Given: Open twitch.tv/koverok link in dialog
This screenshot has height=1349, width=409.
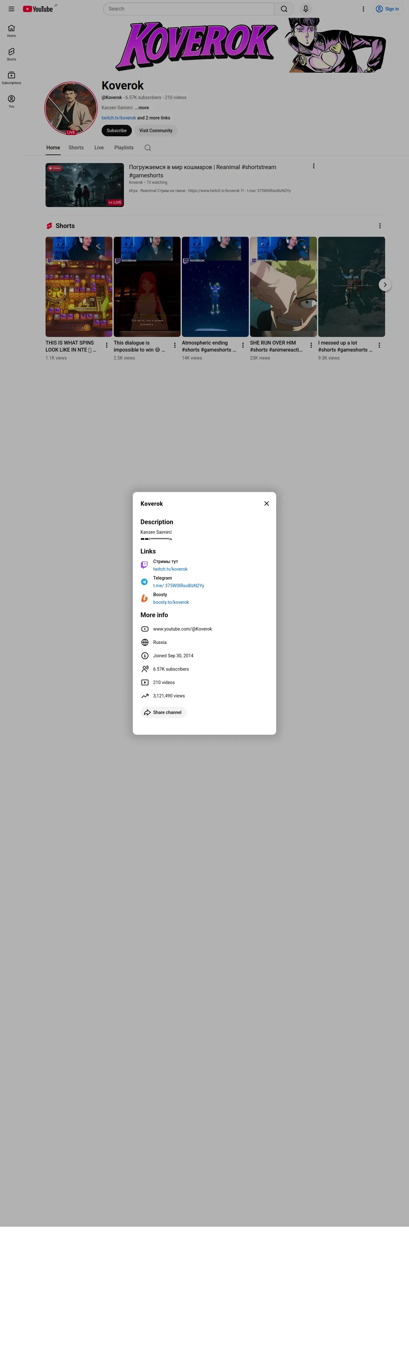Looking at the screenshot, I should [x=170, y=569].
